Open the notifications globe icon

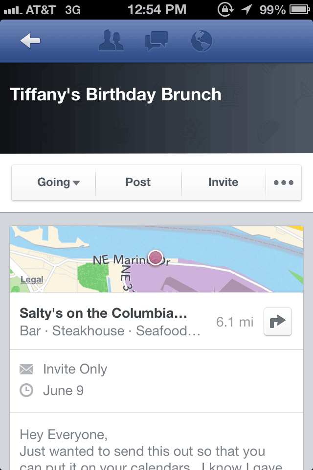pos(201,41)
